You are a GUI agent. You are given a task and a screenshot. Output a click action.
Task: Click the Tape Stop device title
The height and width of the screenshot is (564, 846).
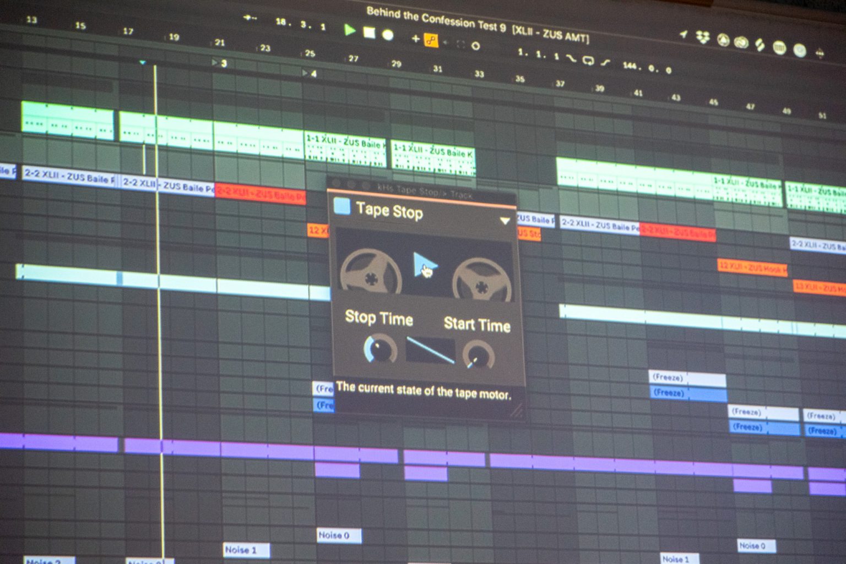point(389,211)
